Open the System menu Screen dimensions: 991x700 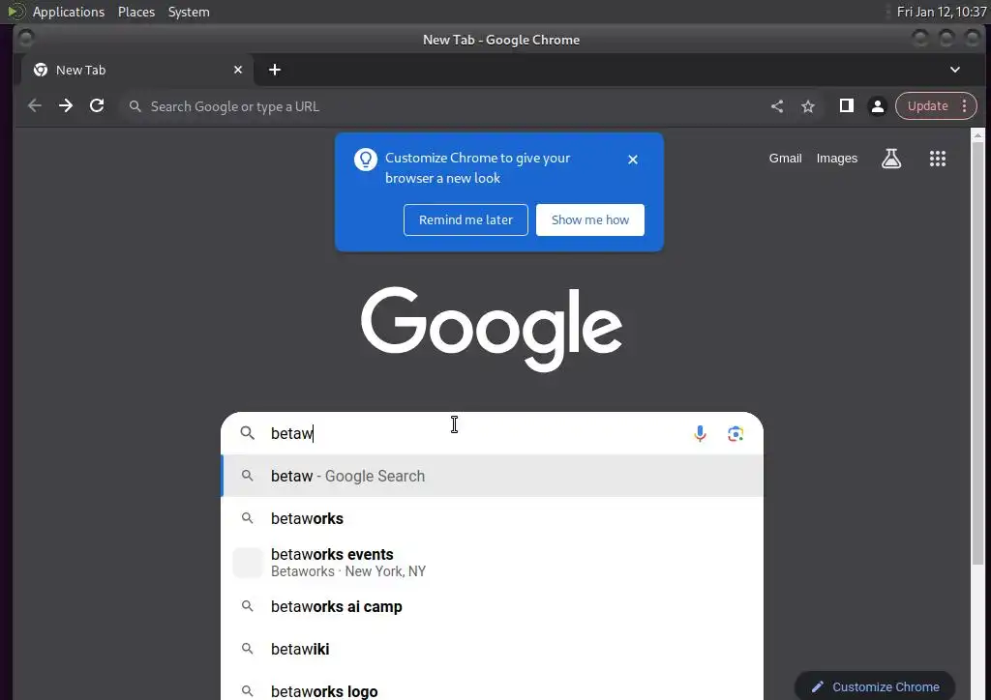click(x=189, y=12)
